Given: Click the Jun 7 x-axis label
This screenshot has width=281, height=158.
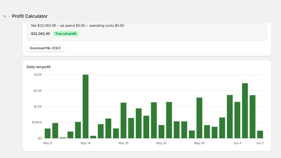Looking at the screenshot, I should tap(260, 143).
